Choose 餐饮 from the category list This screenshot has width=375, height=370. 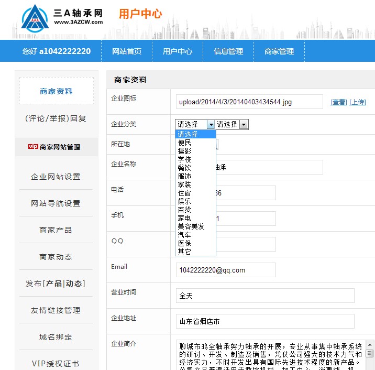tap(184, 168)
